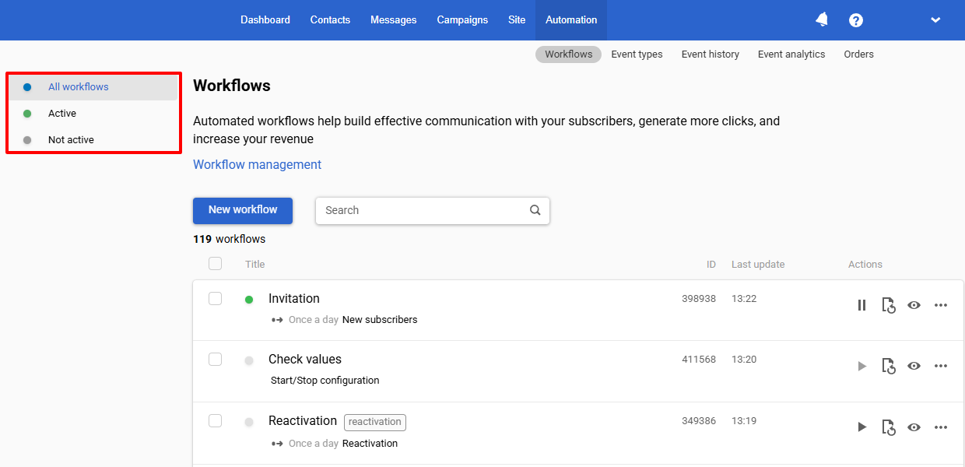
Task: View the Check values workflow via eye icon
Action: [914, 366]
